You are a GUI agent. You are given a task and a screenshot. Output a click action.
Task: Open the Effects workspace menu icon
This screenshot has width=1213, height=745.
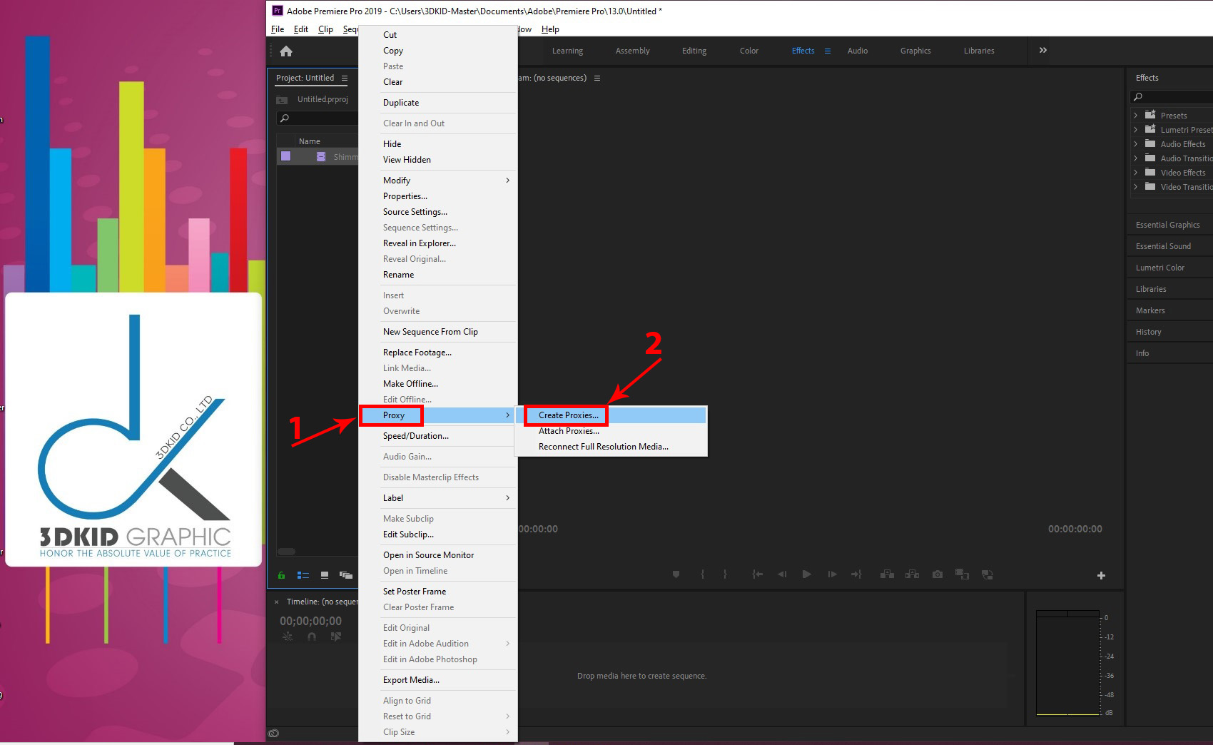coord(828,51)
